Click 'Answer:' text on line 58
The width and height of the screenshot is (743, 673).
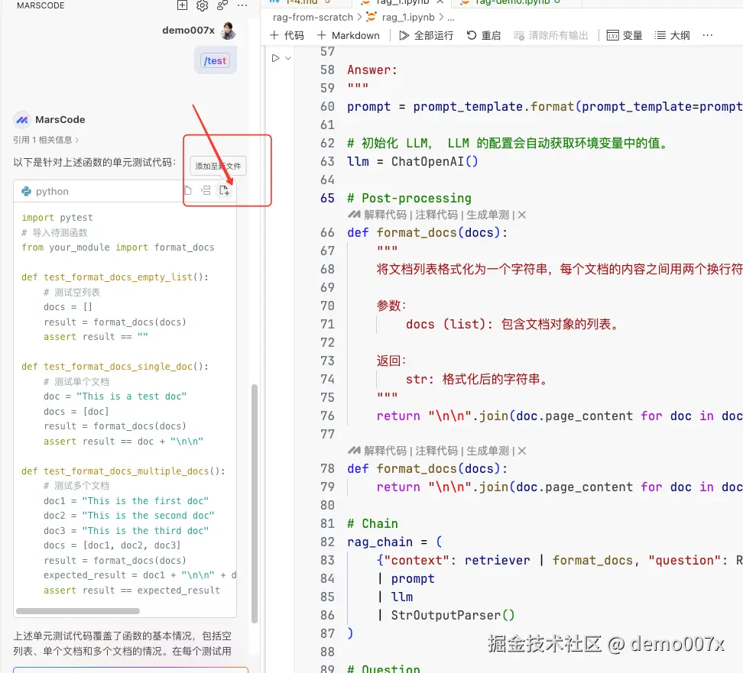[x=372, y=70]
